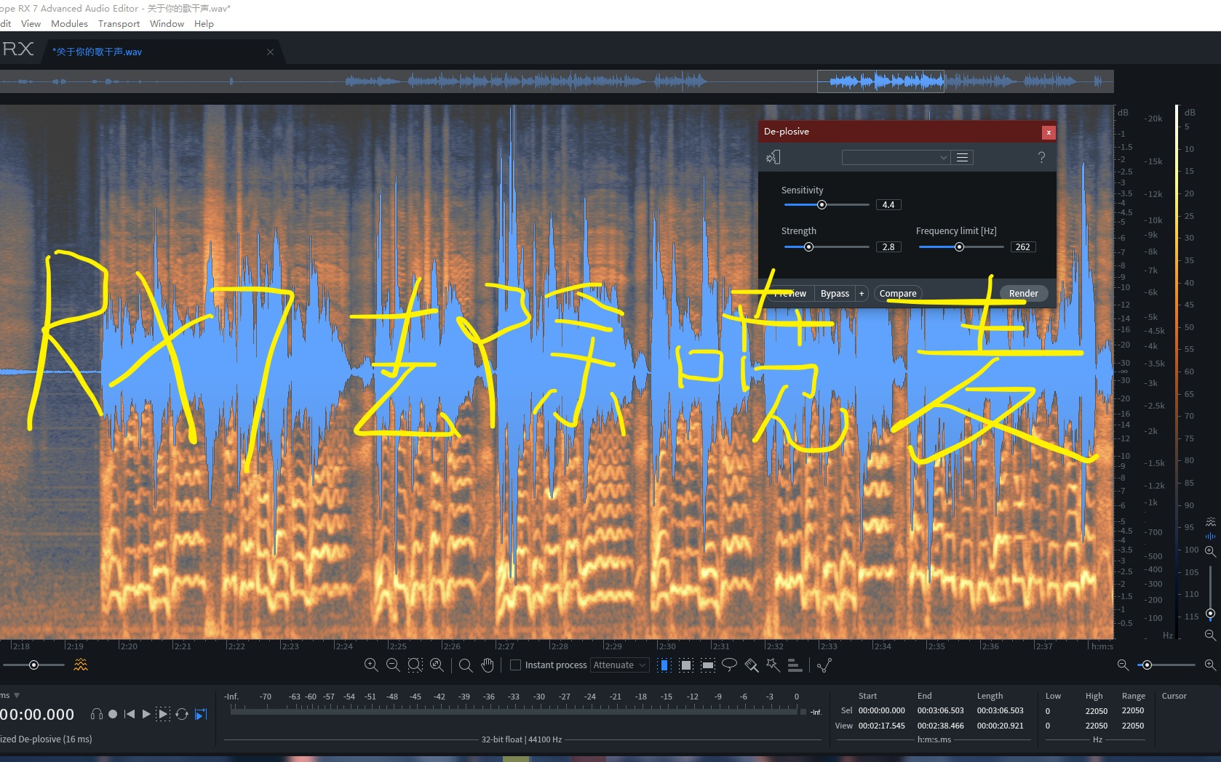1221x762 pixels.
Task: Click the Render button
Action: click(x=1023, y=293)
